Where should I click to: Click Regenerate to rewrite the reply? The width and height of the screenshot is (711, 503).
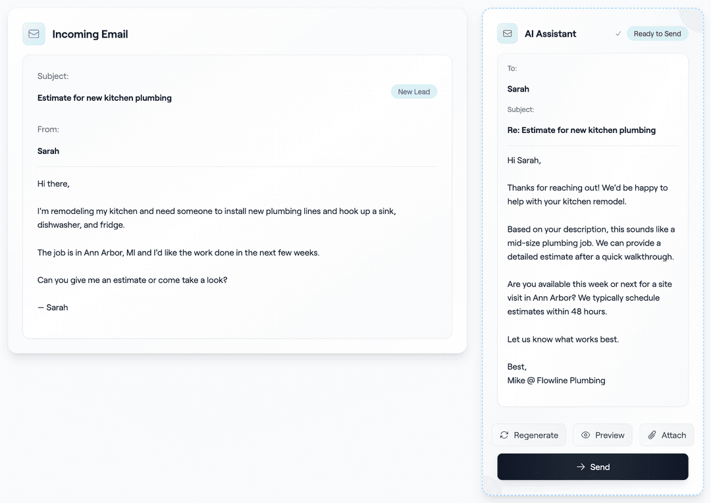529,435
